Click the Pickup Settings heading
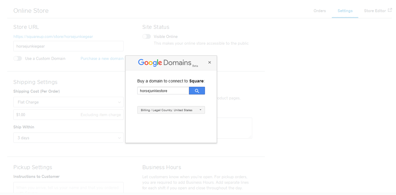396x195 pixels. (x=32, y=167)
